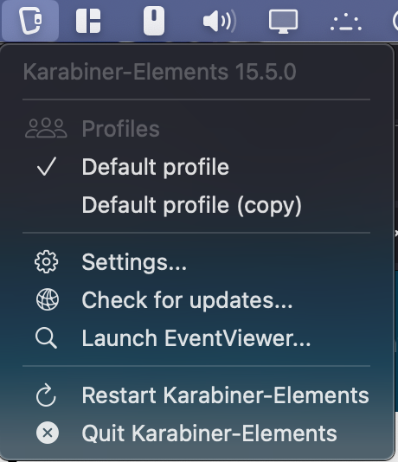Click the Karabiner-Elements 15.5.0 version title

point(160,72)
